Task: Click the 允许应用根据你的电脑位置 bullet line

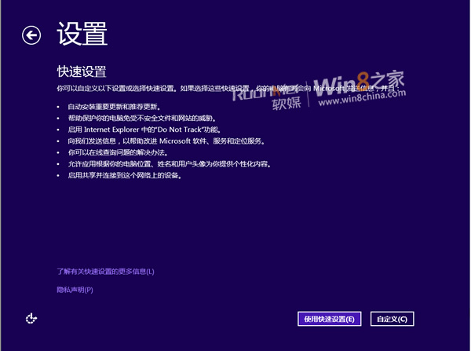Action: click(169, 164)
